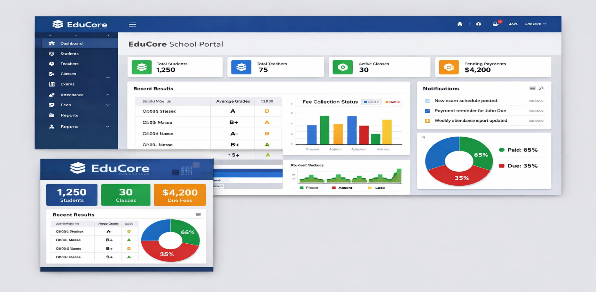This screenshot has width=596, height=292.
Task: Click the 1,250 Students tile in mobile view
Action: pos(72,195)
